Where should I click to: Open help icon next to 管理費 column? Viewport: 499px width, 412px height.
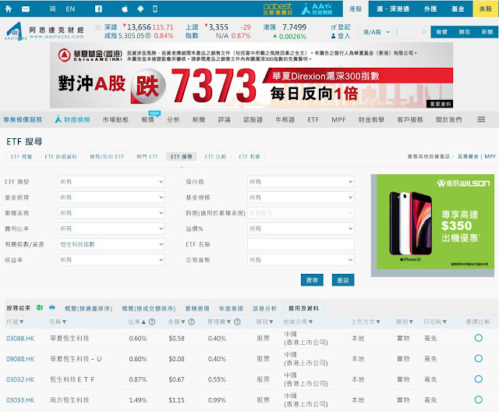237,322
